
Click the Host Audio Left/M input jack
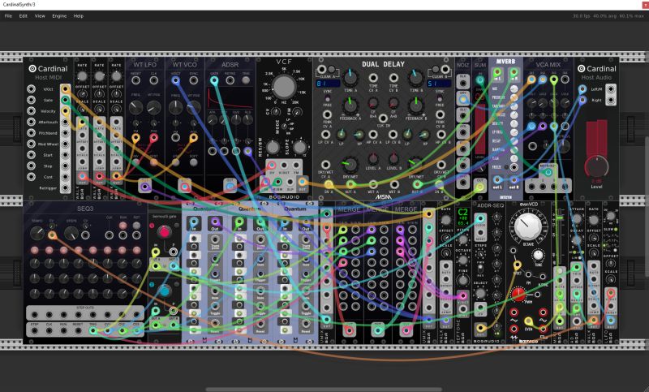pyautogui.click(x=582, y=89)
